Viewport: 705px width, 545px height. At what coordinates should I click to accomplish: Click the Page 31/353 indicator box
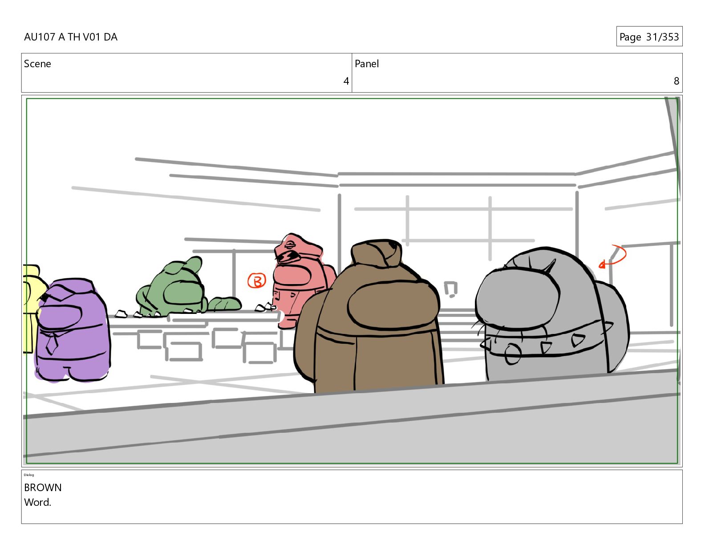(649, 37)
